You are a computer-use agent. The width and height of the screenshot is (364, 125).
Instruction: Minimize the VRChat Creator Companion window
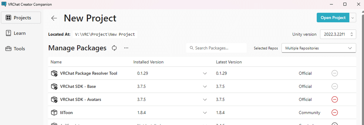click(331, 4)
